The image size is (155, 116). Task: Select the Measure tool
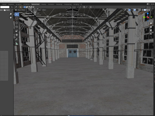click(16, 43)
